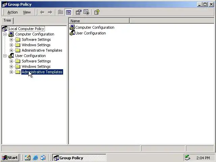The image size is (216, 162).
Task: Launch Outlook Express from quick launch
Action: pyautogui.click(x=43, y=158)
